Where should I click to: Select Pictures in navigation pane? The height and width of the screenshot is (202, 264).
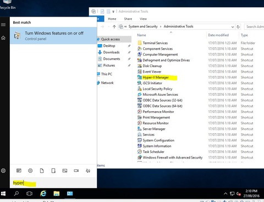[109, 65]
